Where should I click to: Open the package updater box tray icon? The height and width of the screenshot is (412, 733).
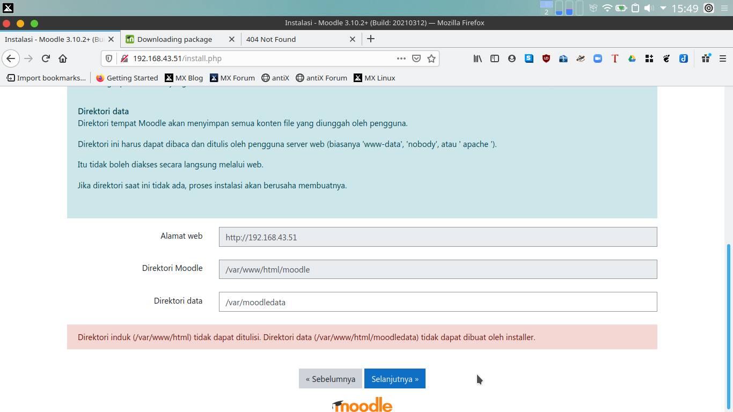click(593, 8)
